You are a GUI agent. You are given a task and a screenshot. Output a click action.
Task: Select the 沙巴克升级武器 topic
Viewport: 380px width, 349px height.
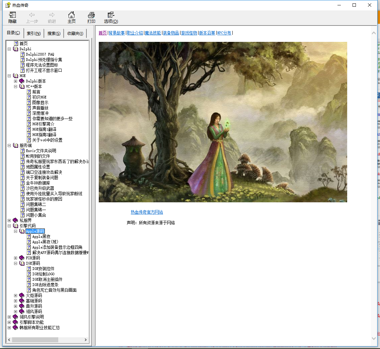pyautogui.click(x=40, y=188)
